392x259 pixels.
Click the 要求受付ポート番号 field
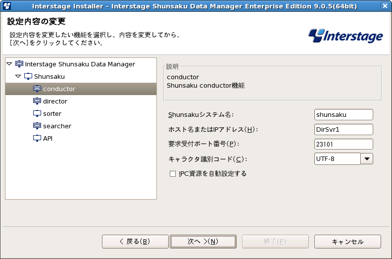pyautogui.click(x=343, y=144)
